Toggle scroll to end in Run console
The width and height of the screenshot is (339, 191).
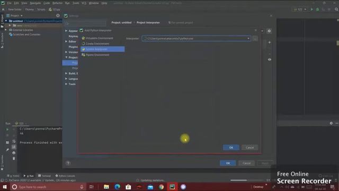click(x=14, y=147)
